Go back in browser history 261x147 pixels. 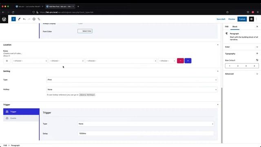click(x=3, y=12)
